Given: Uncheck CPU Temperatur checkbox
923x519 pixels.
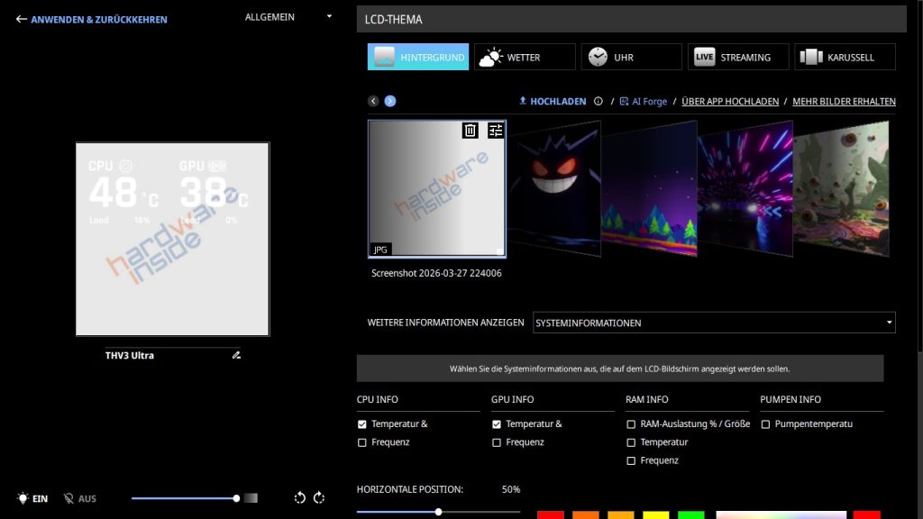Looking at the screenshot, I should click(x=362, y=424).
